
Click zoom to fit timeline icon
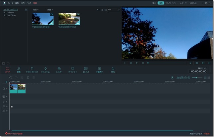(182, 78)
